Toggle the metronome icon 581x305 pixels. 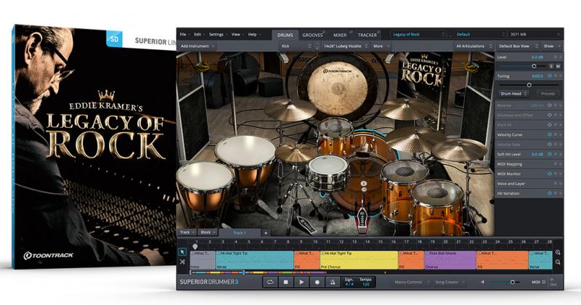333,281
